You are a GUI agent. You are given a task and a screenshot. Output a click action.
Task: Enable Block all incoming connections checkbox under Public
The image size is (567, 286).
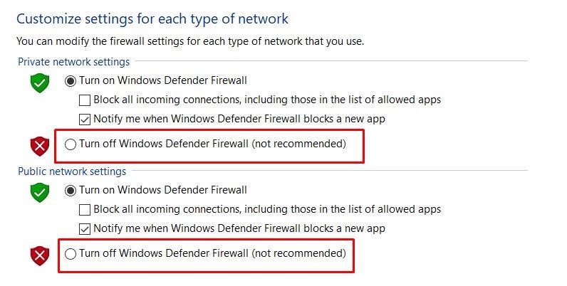pyautogui.click(x=85, y=210)
